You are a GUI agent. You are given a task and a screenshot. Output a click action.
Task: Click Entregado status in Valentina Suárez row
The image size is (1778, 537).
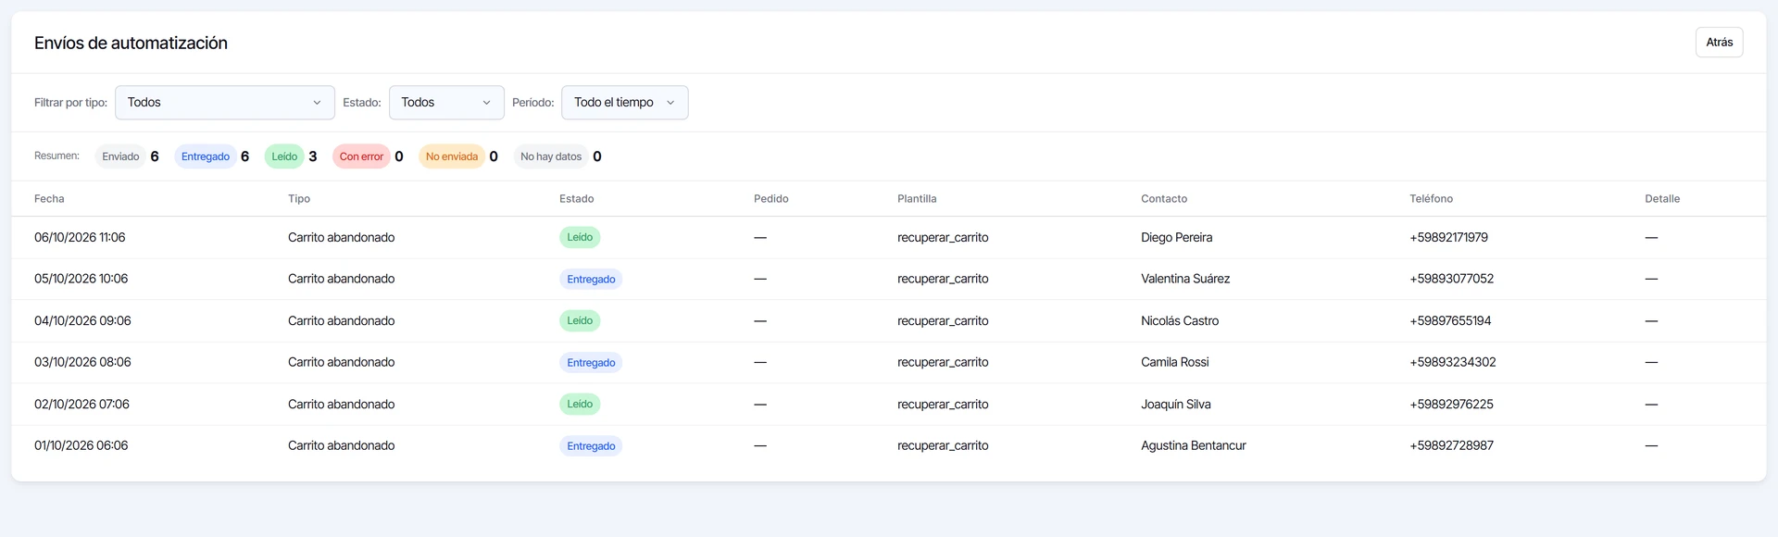point(591,280)
